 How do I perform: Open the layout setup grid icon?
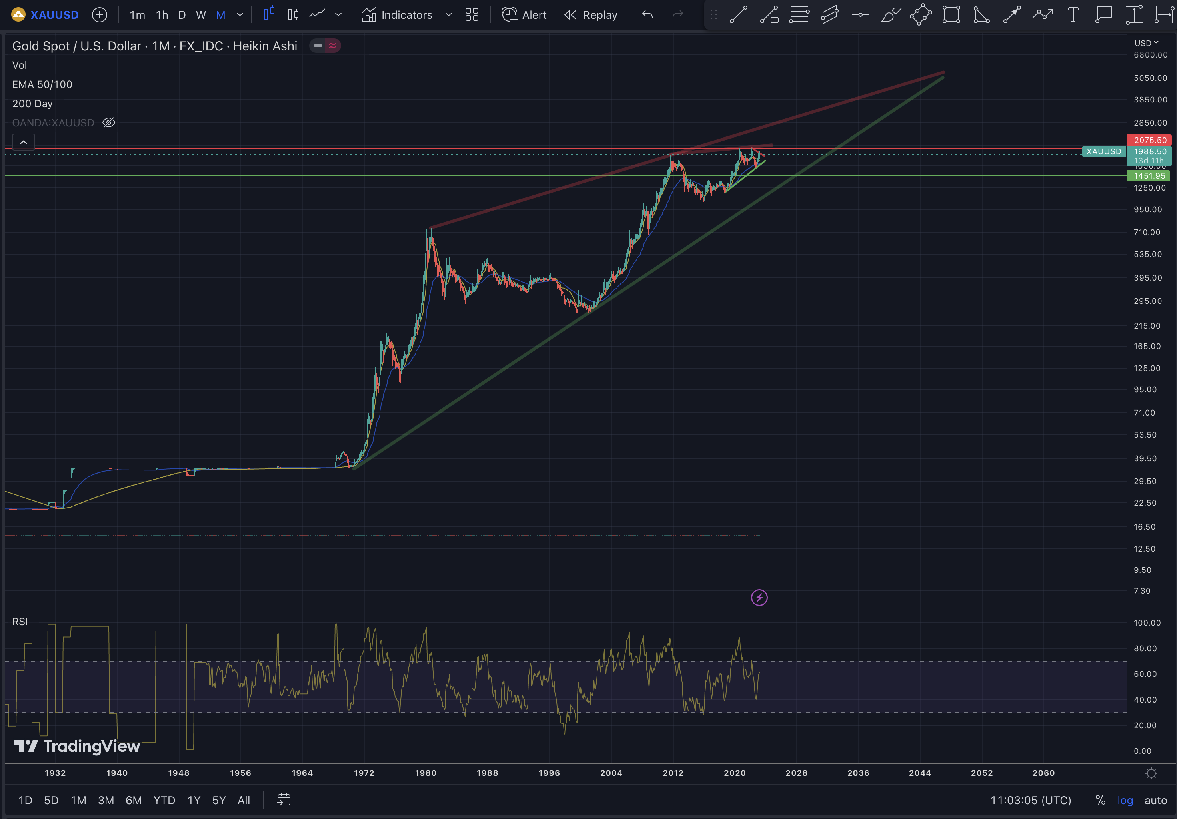pos(472,15)
